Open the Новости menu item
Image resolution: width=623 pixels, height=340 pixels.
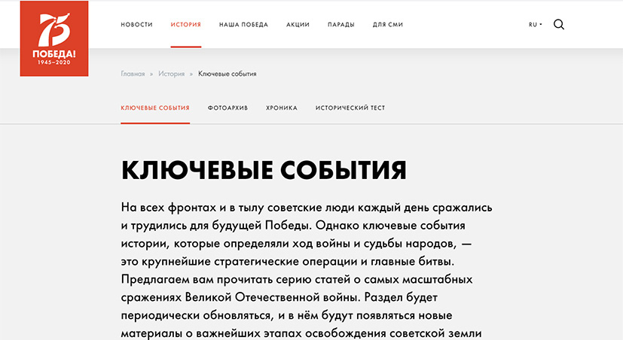[136, 25]
